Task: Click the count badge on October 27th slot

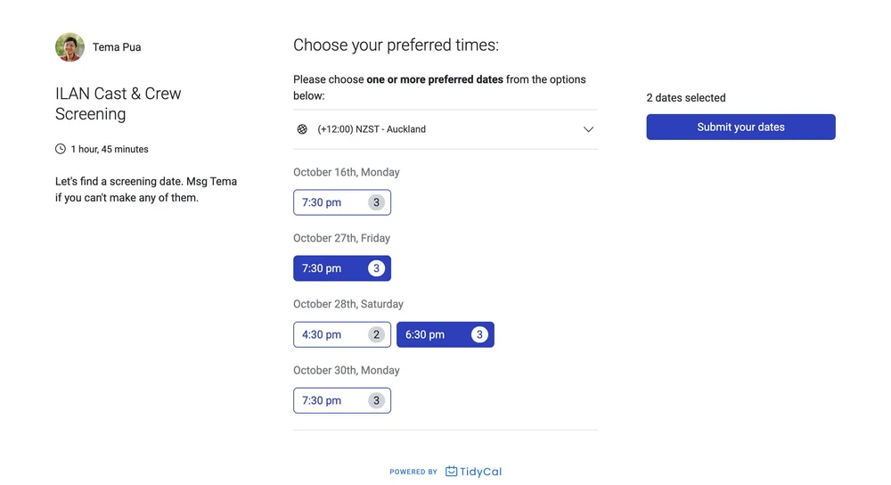Action: point(376,268)
